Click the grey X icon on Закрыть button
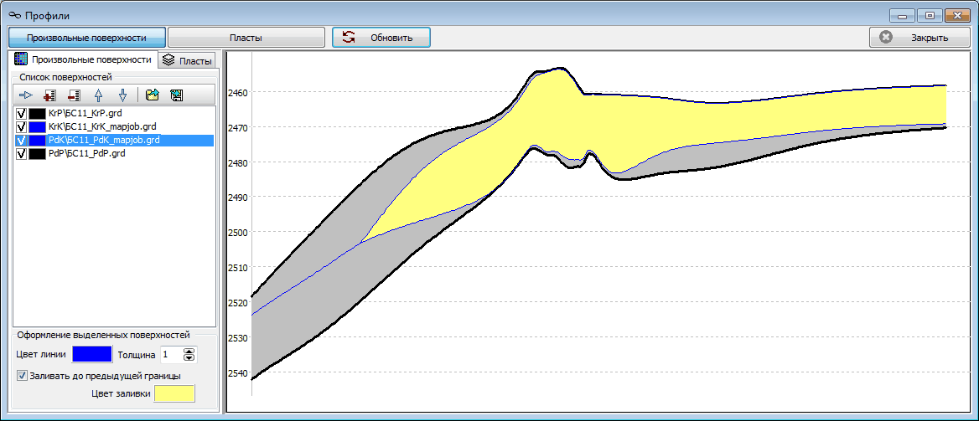Image resolution: width=979 pixels, height=421 pixels. coord(885,38)
